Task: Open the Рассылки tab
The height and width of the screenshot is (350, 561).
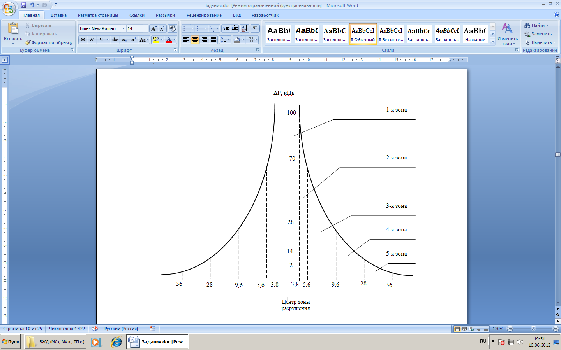Action: [x=165, y=15]
